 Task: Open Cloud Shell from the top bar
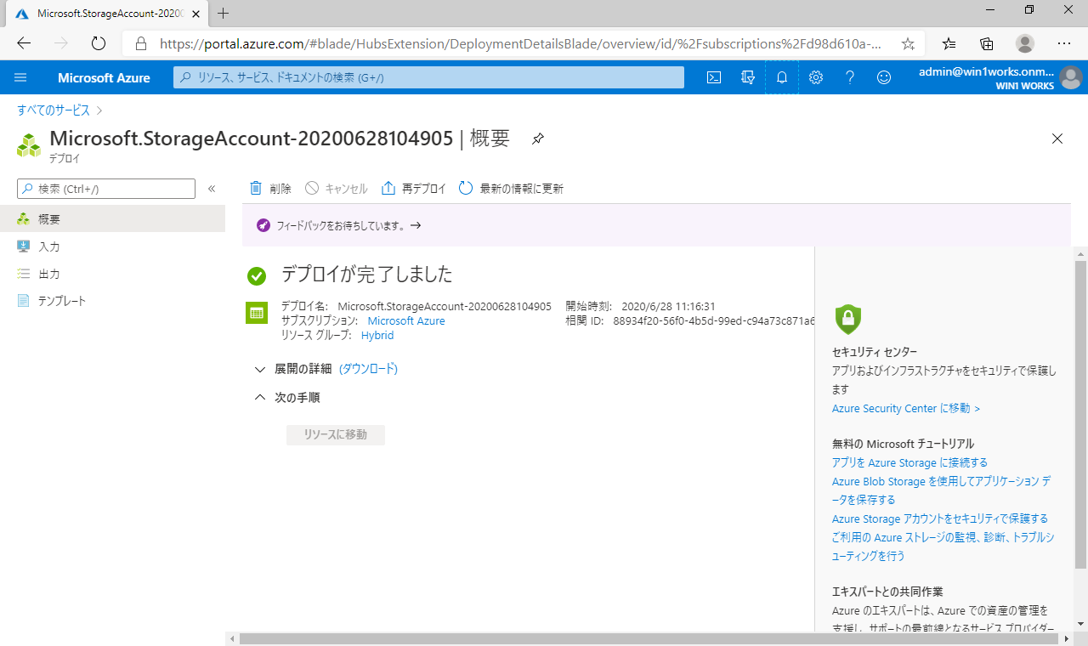point(715,77)
